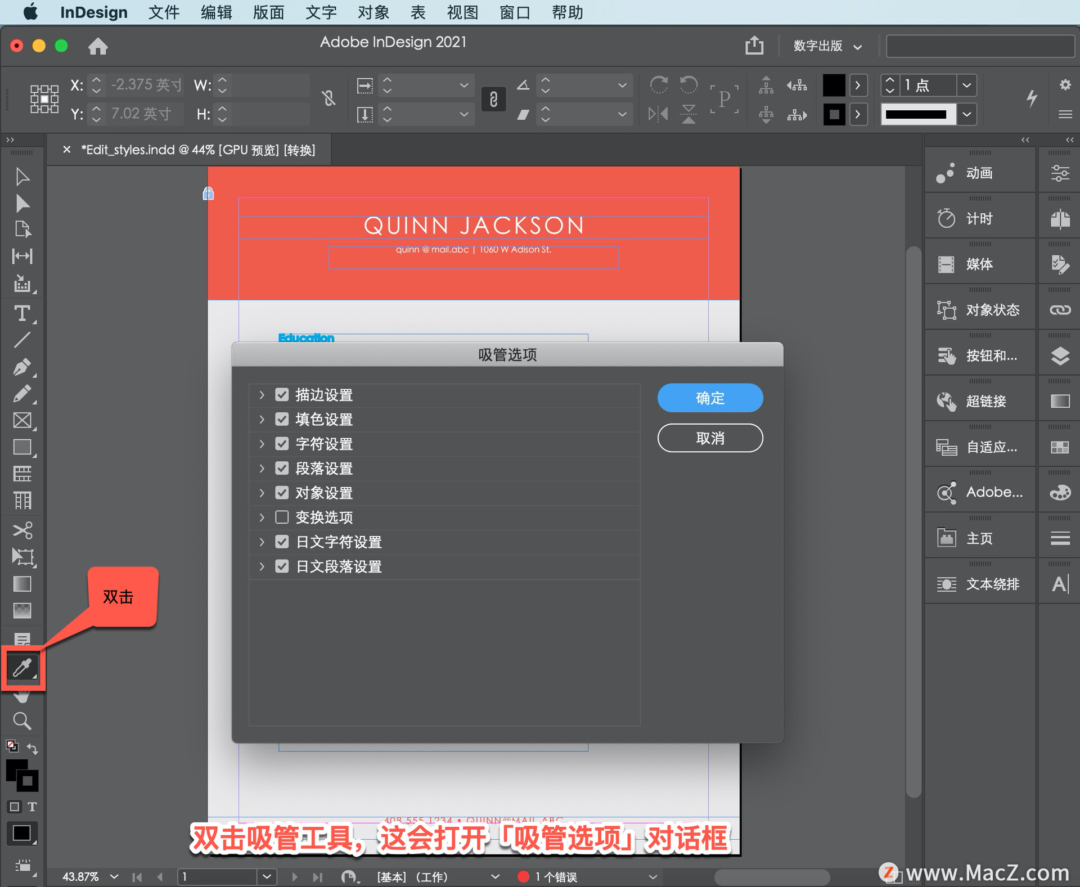Select the Rectangle Frame tool
1080x887 pixels.
[22, 420]
